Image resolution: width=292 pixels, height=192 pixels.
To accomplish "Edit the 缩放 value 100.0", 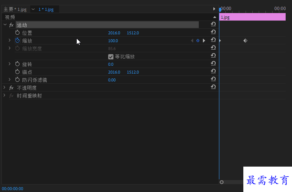I will click(x=113, y=41).
